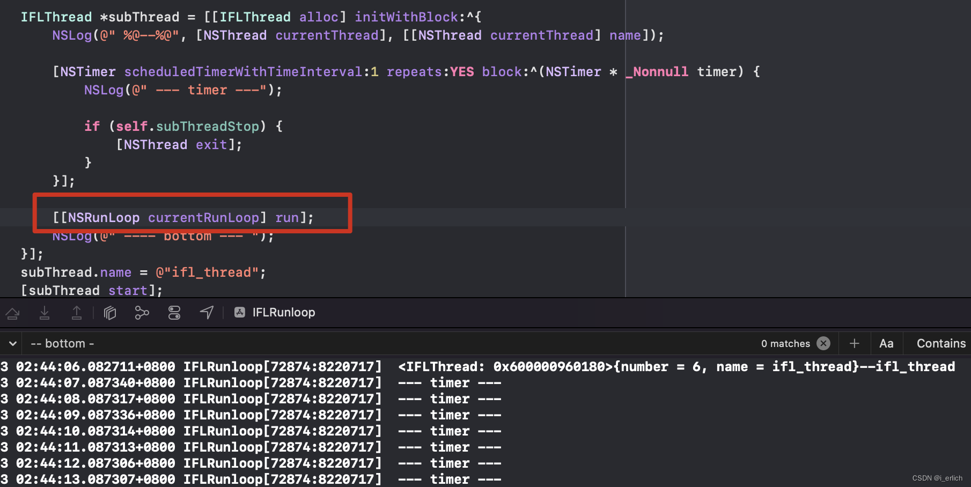Clear the filter with the X button
Screen dimensions: 971x487
(823, 343)
